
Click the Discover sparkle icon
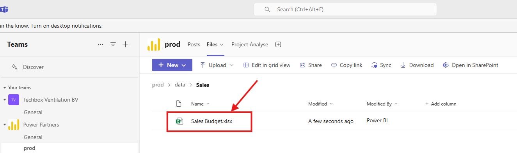tap(14, 67)
